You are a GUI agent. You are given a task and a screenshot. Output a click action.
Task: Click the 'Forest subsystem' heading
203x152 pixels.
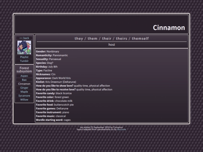tap(24, 70)
